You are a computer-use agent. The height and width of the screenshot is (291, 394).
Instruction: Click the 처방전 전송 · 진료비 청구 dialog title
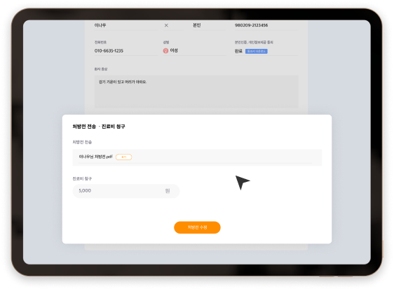99,127
